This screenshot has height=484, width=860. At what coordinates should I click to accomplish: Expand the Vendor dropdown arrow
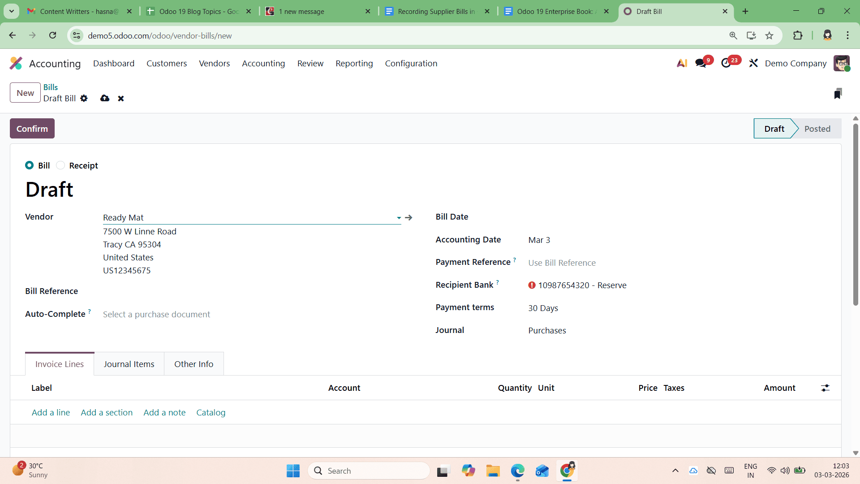point(398,218)
